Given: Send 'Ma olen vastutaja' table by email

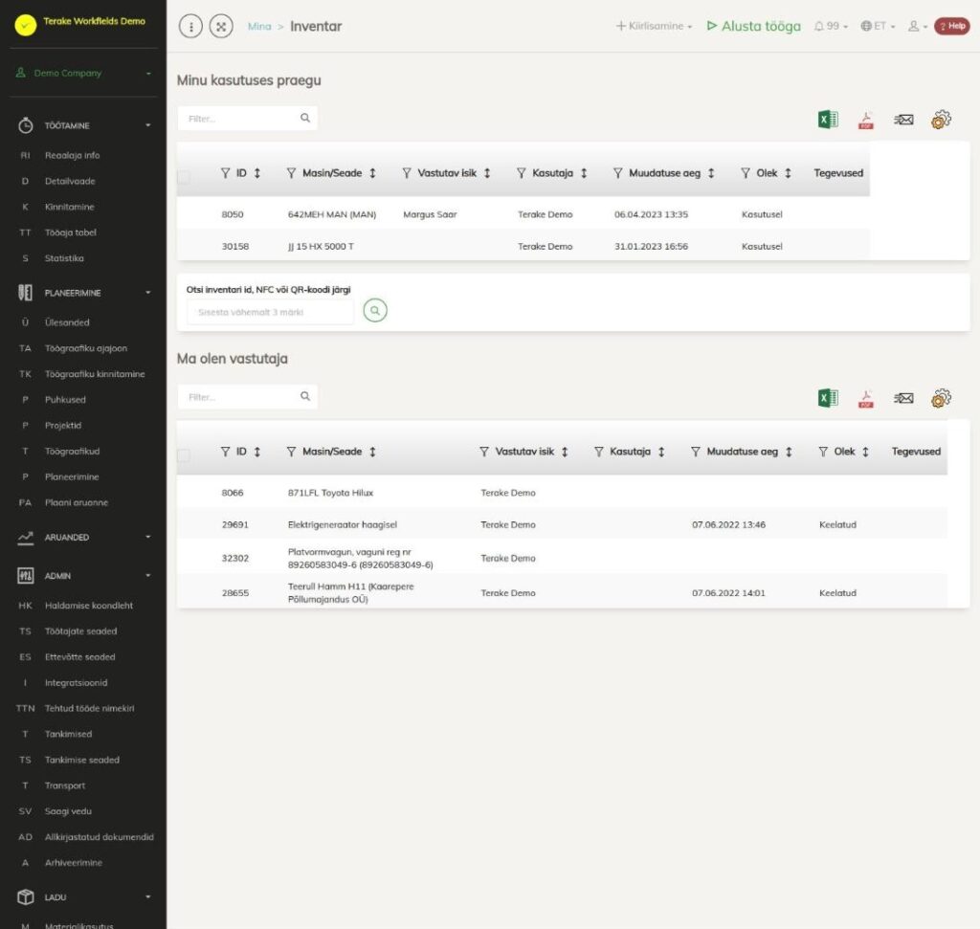Looking at the screenshot, I should point(903,398).
